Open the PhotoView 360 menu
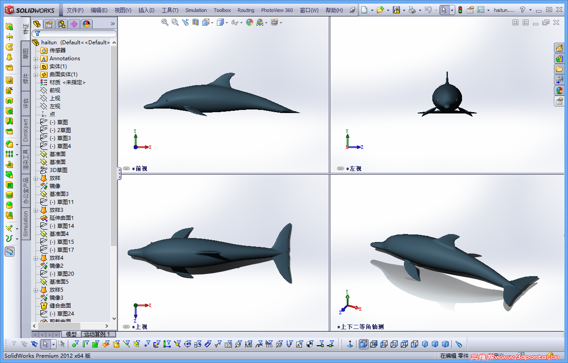Image resolution: width=568 pixels, height=363 pixels. pos(277,10)
